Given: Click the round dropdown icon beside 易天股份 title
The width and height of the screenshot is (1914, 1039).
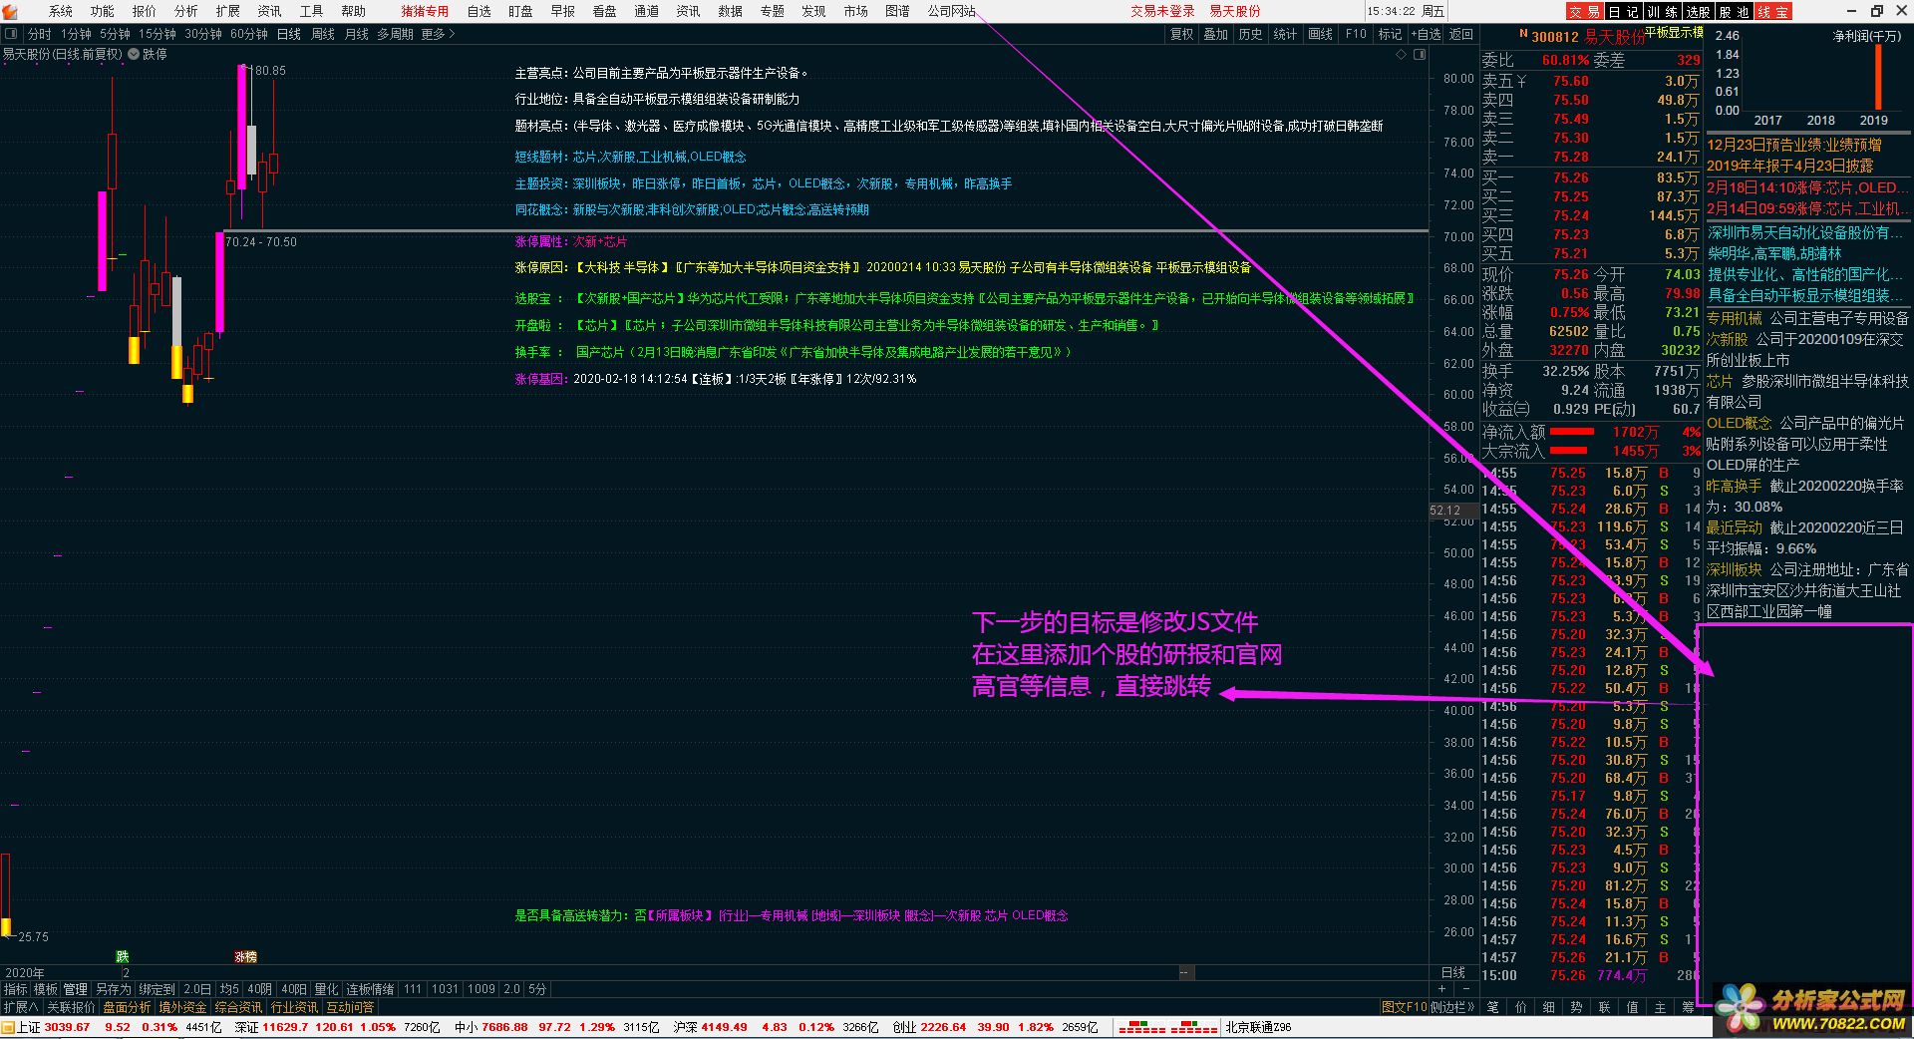Looking at the screenshot, I should point(134,54).
